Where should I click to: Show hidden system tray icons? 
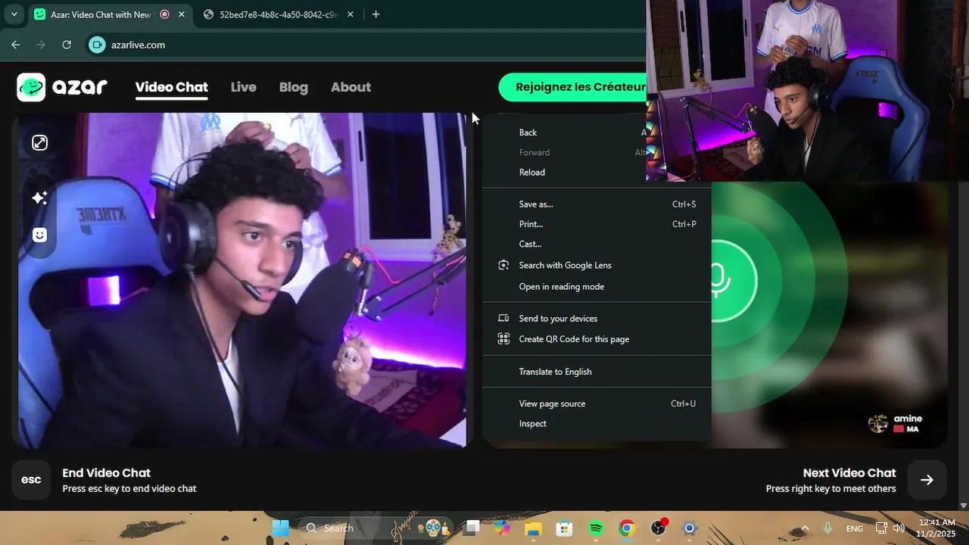click(x=805, y=528)
